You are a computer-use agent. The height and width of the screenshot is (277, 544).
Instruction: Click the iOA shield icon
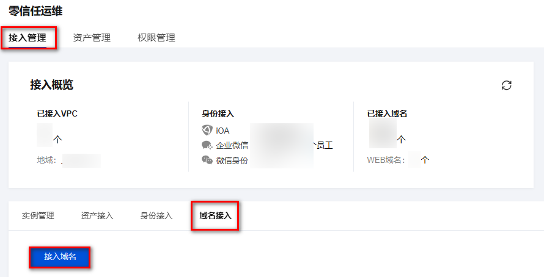[x=207, y=130]
